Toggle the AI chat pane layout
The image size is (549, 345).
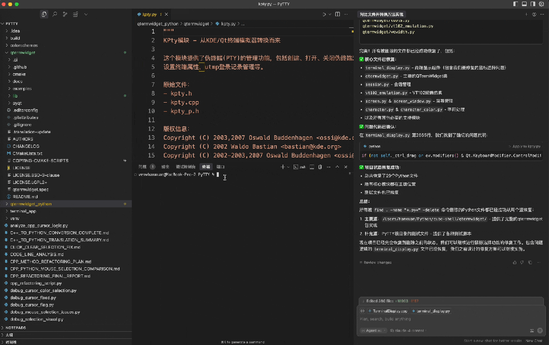(533, 4)
